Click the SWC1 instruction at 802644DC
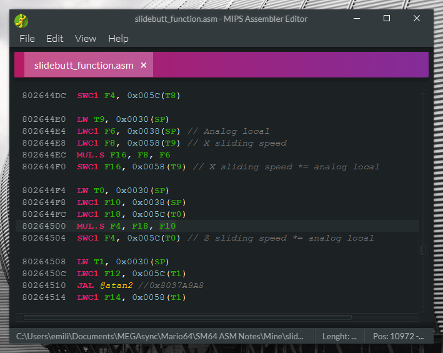Viewport: 443px width, 353px height. [x=87, y=96]
